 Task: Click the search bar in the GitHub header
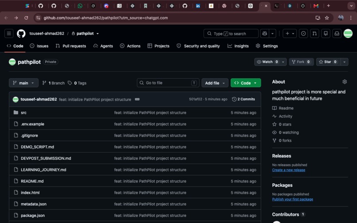[231, 34]
